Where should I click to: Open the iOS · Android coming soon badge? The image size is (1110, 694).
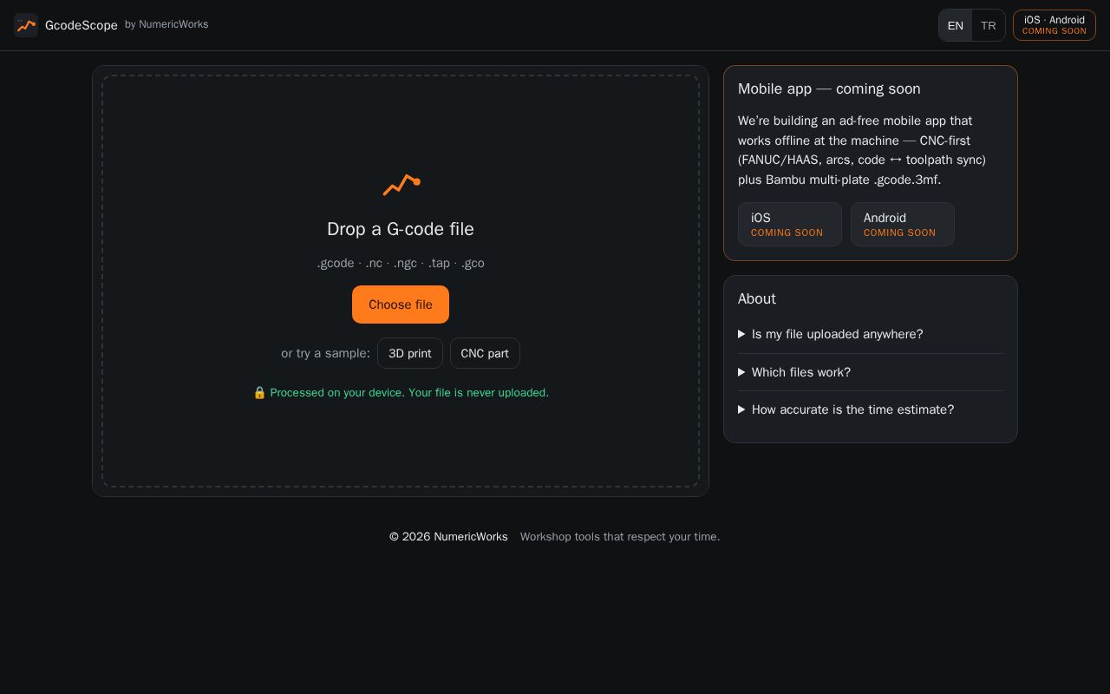(1054, 25)
